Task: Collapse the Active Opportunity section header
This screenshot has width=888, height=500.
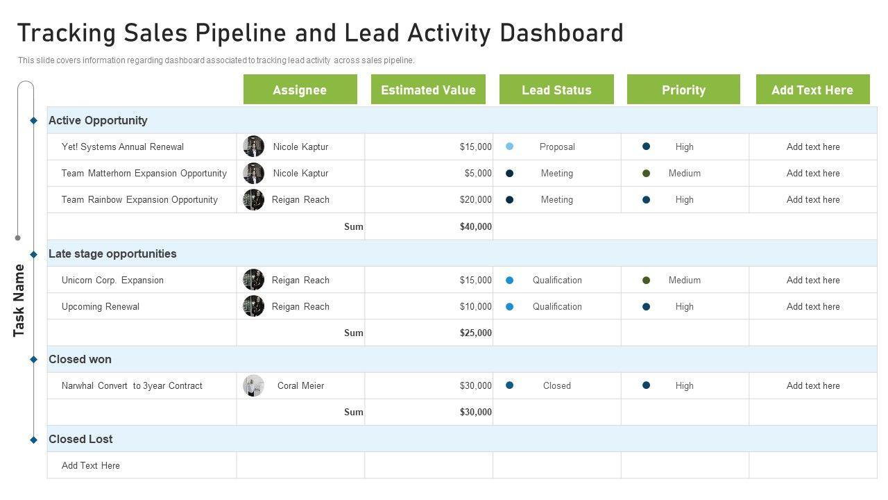Action: (x=98, y=120)
